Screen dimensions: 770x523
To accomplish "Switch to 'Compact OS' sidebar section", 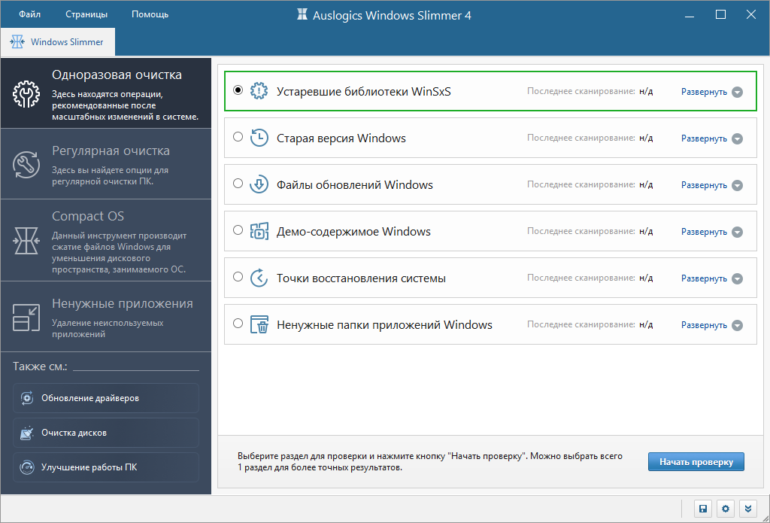I will pyautogui.click(x=106, y=239).
